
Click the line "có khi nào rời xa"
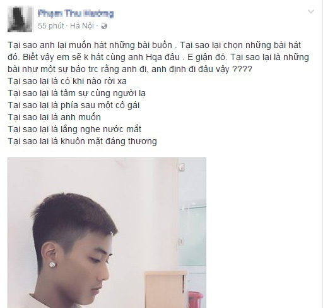pos(93,81)
